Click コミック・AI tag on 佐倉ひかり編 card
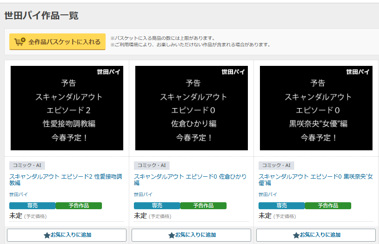The height and width of the screenshot is (244, 379). point(152,165)
